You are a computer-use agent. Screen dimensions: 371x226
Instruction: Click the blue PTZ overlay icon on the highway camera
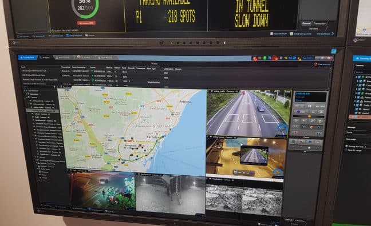coord(282,128)
